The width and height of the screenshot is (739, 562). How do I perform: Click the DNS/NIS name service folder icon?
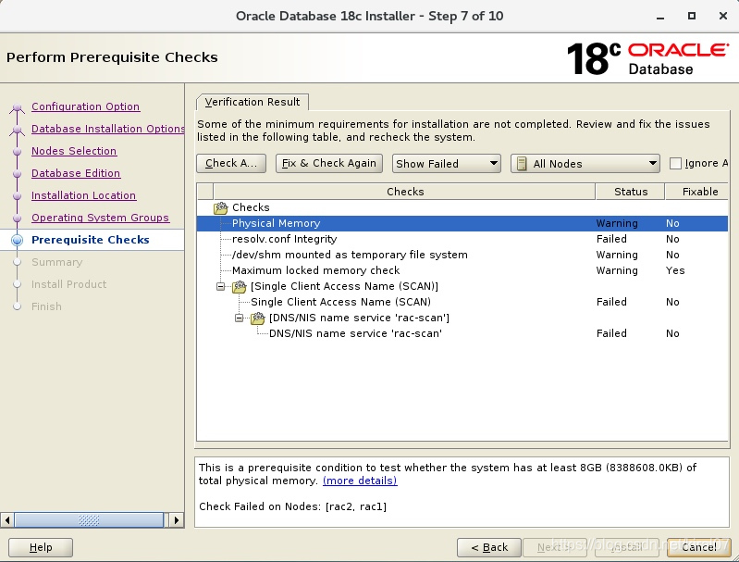point(258,318)
